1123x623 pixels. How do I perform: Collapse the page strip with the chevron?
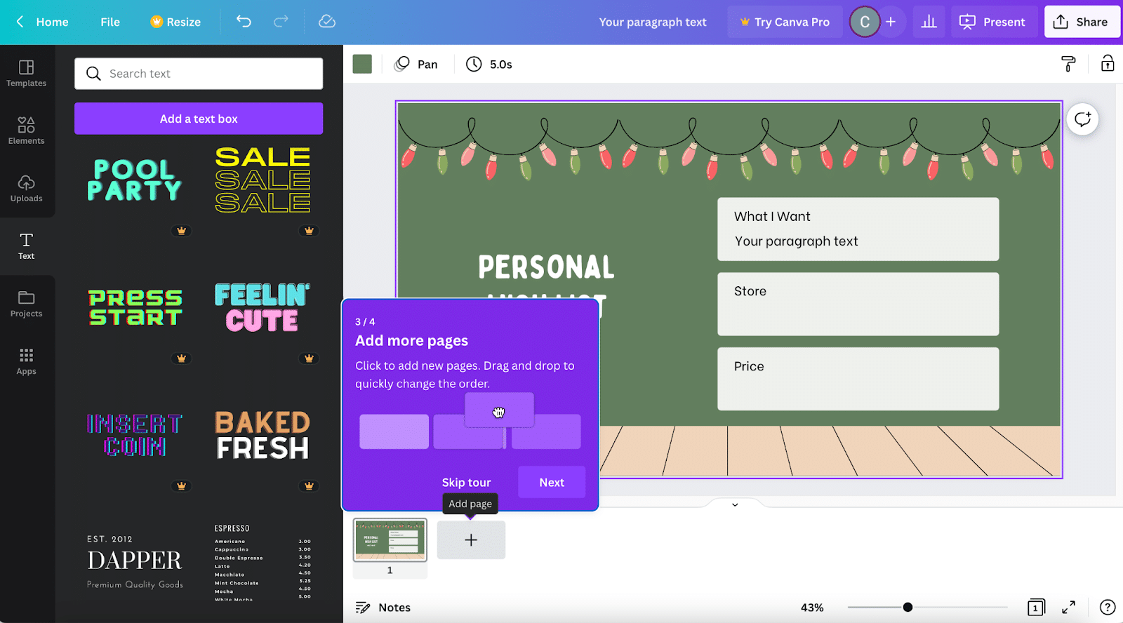click(x=735, y=504)
